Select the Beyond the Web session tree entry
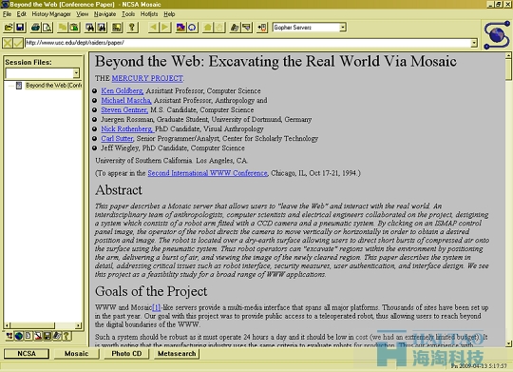Screen dimensions: 513x372 [x=53, y=86]
